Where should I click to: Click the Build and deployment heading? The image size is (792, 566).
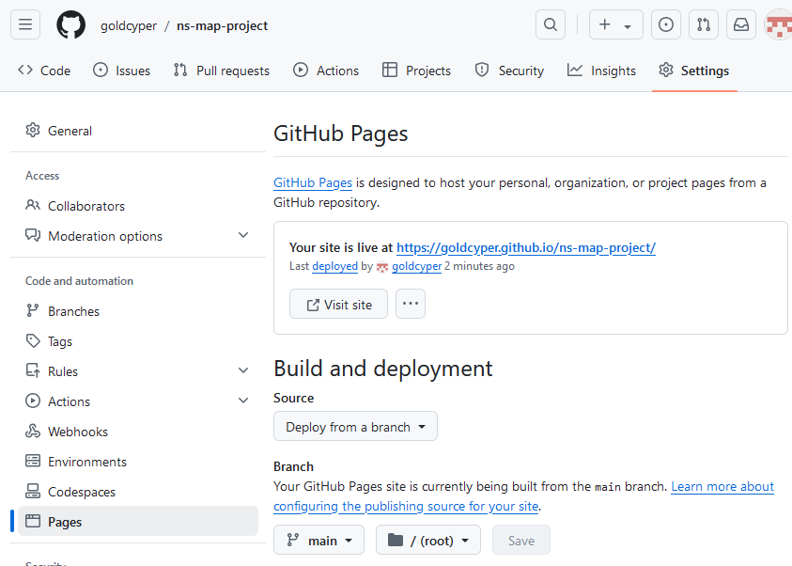(x=383, y=369)
